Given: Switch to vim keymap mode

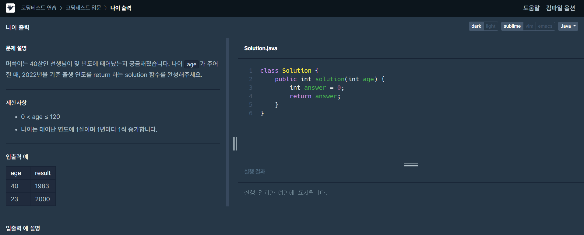Looking at the screenshot, I should [x=529, y=26].
